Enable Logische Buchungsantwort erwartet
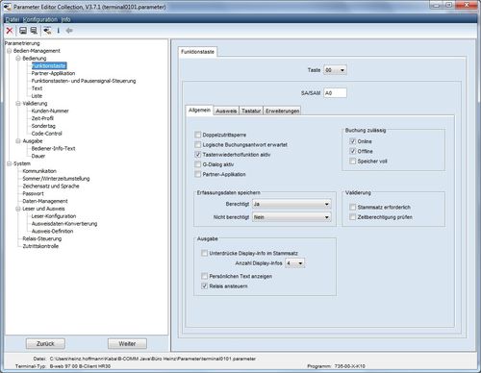Viewport: 481px width, 373px height. (198, 144)
